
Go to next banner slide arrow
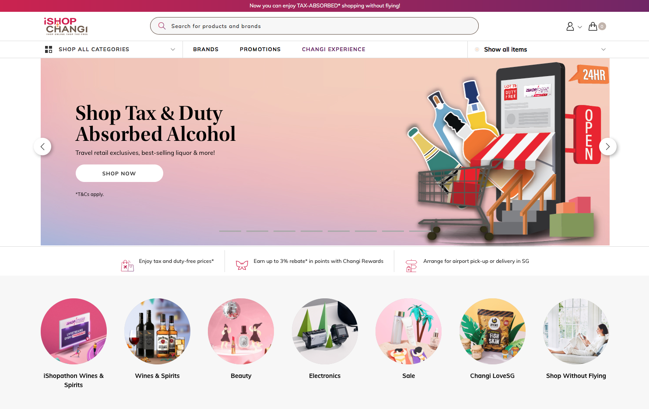pos(607,147)
